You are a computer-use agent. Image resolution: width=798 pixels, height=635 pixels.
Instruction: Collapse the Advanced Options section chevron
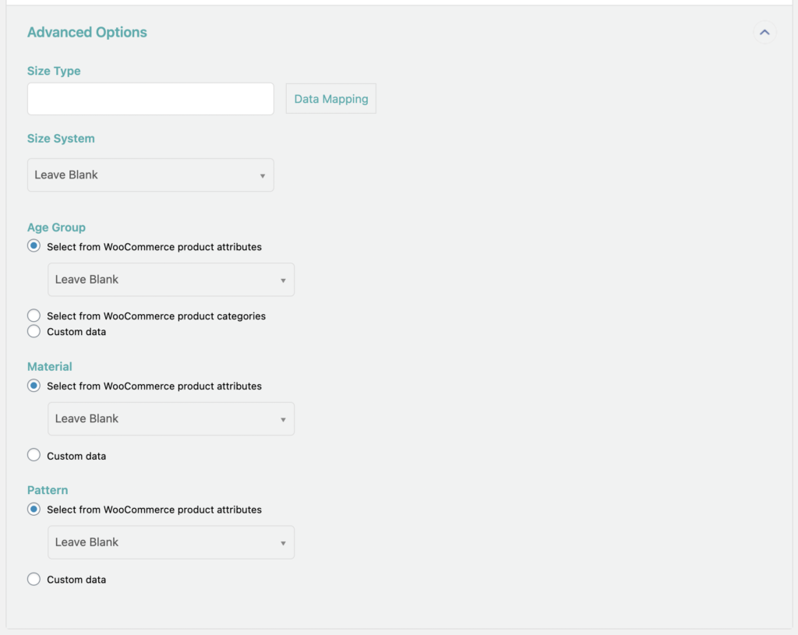coord(764,32)
